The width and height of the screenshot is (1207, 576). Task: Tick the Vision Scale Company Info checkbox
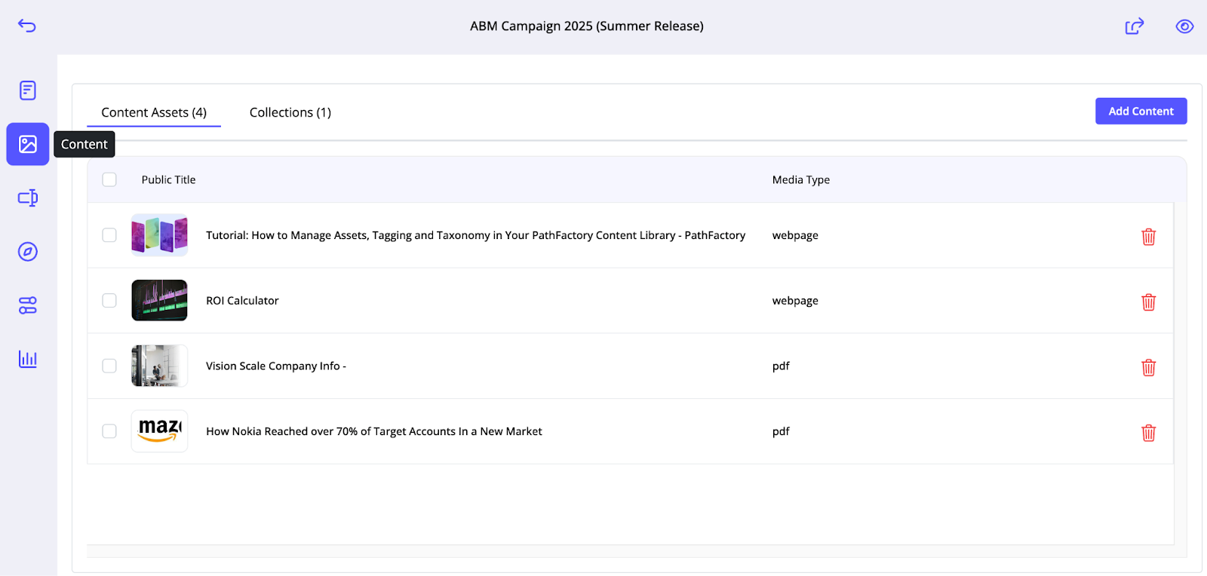point(109,366)
